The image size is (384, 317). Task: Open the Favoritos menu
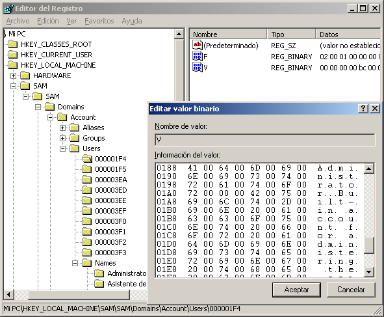[99, 21]
